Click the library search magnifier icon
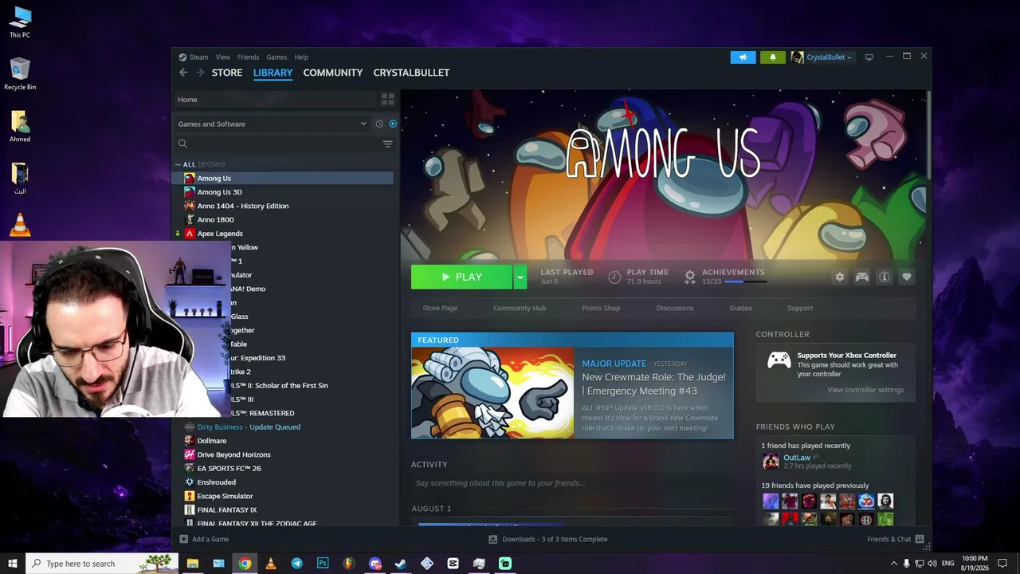The image size is (1020, 574). [182, 143]
